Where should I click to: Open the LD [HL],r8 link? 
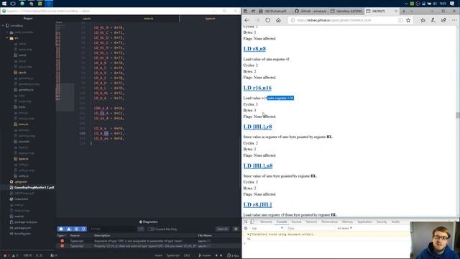click(x=257, y=127)
